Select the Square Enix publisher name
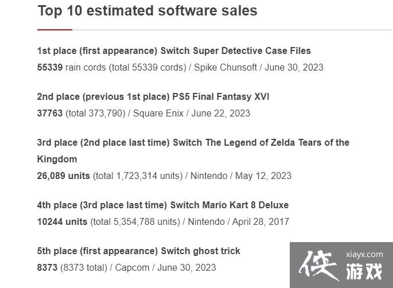Screen dimensions: 393x288 158,113
